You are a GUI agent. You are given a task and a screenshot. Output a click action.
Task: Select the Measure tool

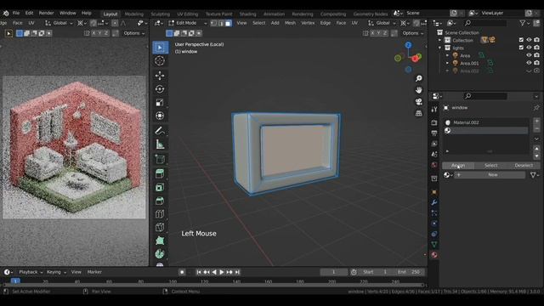click(x=160, y=144)
